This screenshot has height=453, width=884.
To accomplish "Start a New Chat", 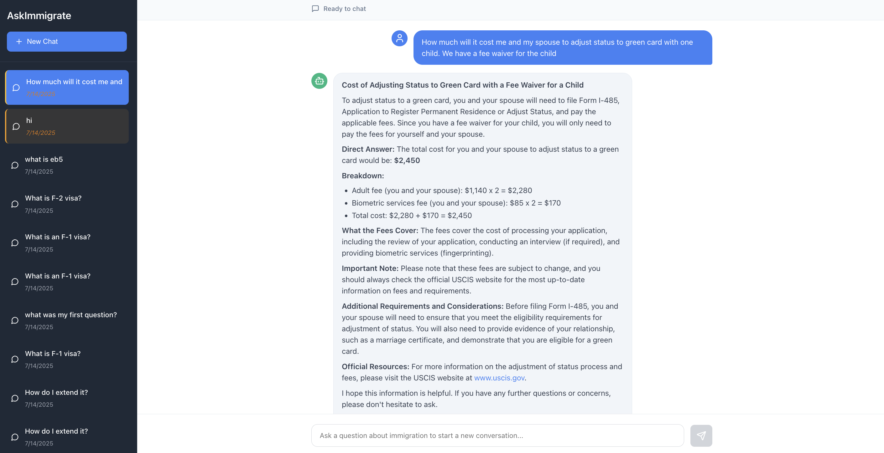I will 67,41.
